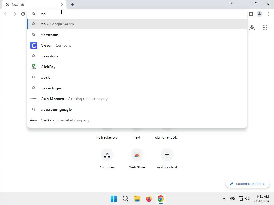
Task: Open taskbar Search
Action: pyautogui.click(x=125, y=199)
